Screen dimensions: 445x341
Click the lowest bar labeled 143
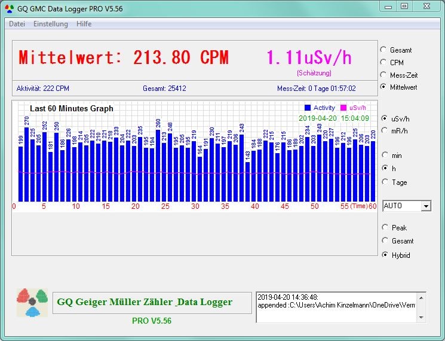pos(247,182)
